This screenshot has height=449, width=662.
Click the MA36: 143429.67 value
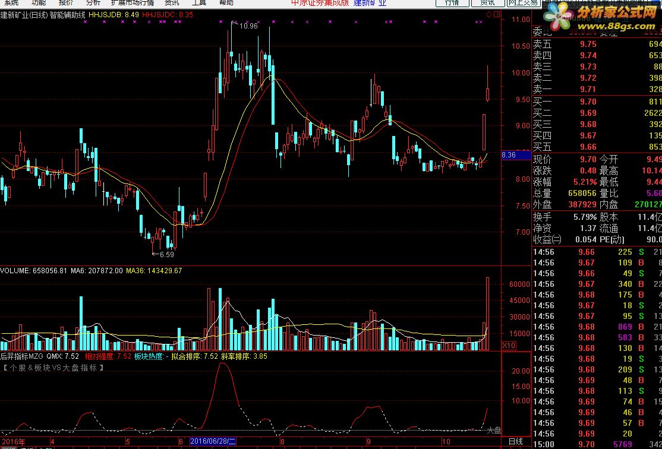154,271
